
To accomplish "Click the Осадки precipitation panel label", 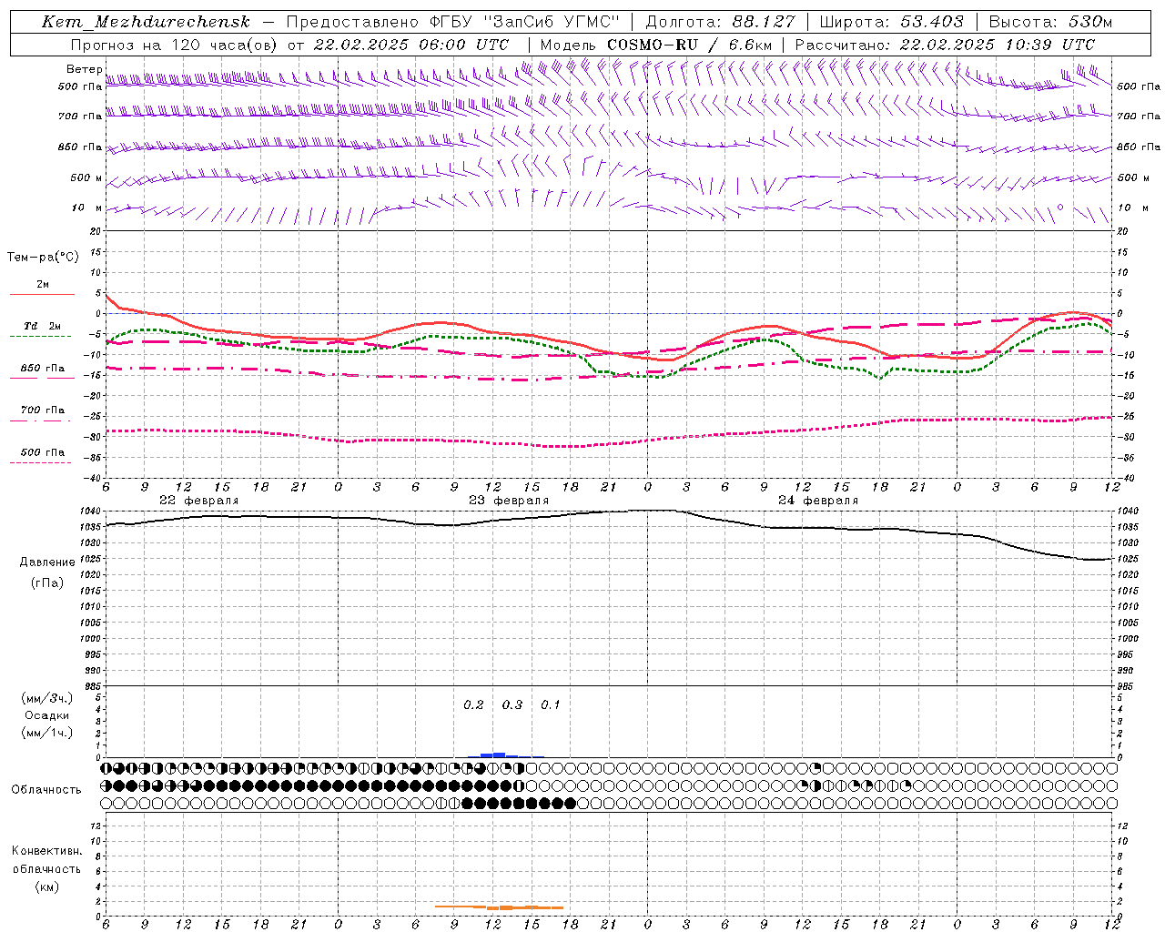I will click(46, 715).
